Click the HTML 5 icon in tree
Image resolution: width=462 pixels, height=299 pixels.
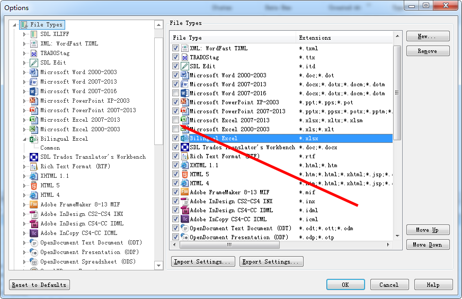34,185
